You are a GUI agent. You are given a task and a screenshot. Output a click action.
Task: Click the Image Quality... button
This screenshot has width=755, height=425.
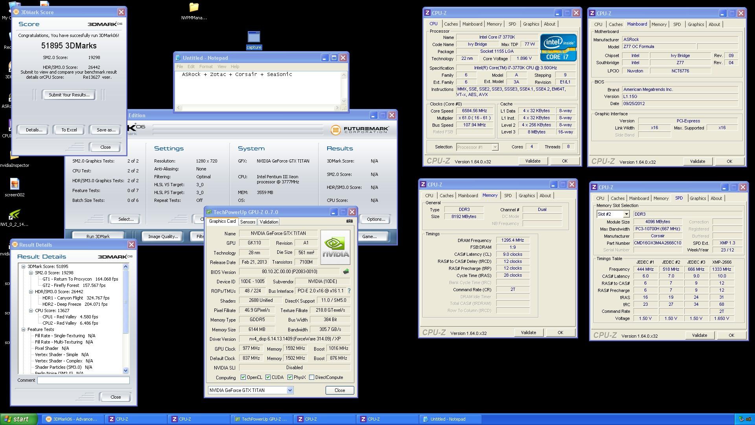pos(163,236)
